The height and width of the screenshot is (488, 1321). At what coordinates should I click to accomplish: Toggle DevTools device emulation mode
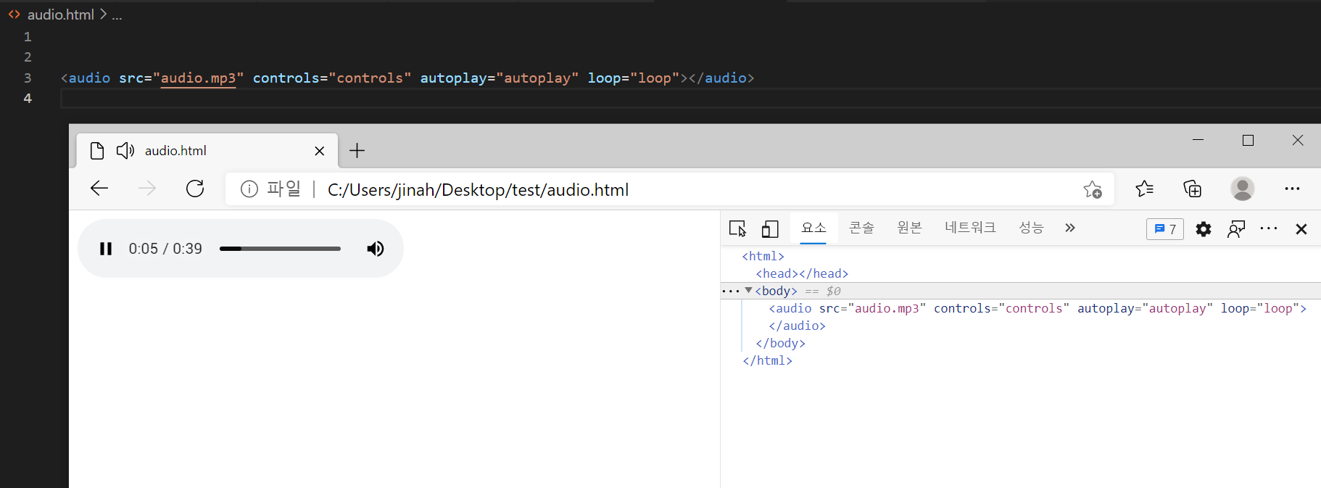(770, 228)
